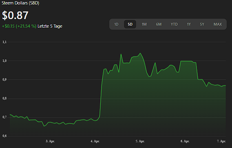Click the 4. Apr. axis date
The height and width of the screenshot is (148, 232).
95,141
